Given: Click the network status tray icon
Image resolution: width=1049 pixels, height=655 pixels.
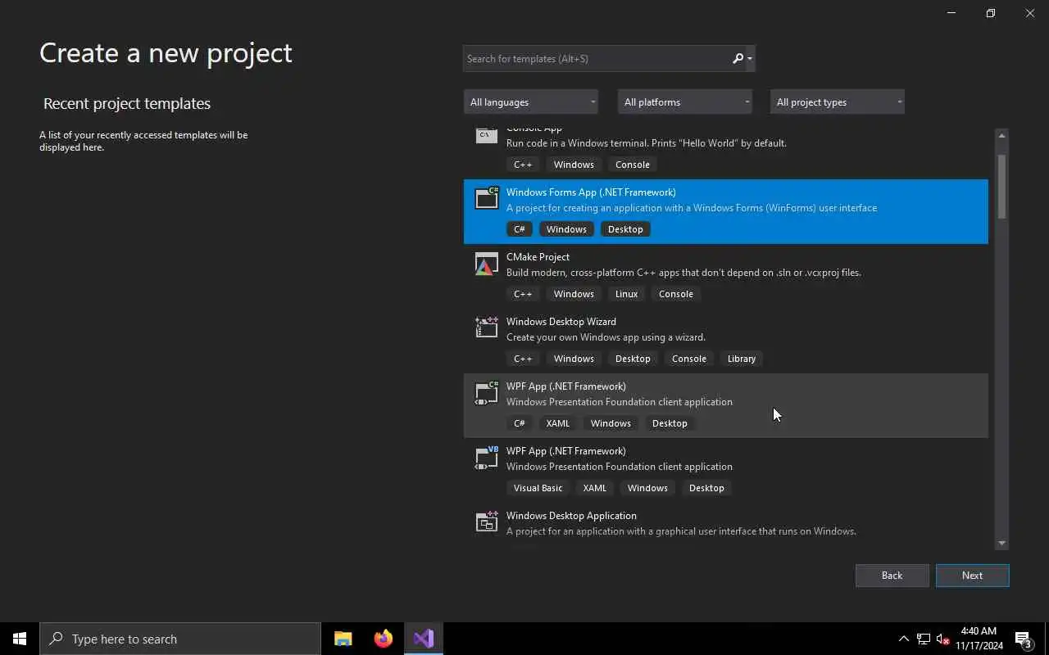Looking at the screenshot, I should [x=924, y=639].
